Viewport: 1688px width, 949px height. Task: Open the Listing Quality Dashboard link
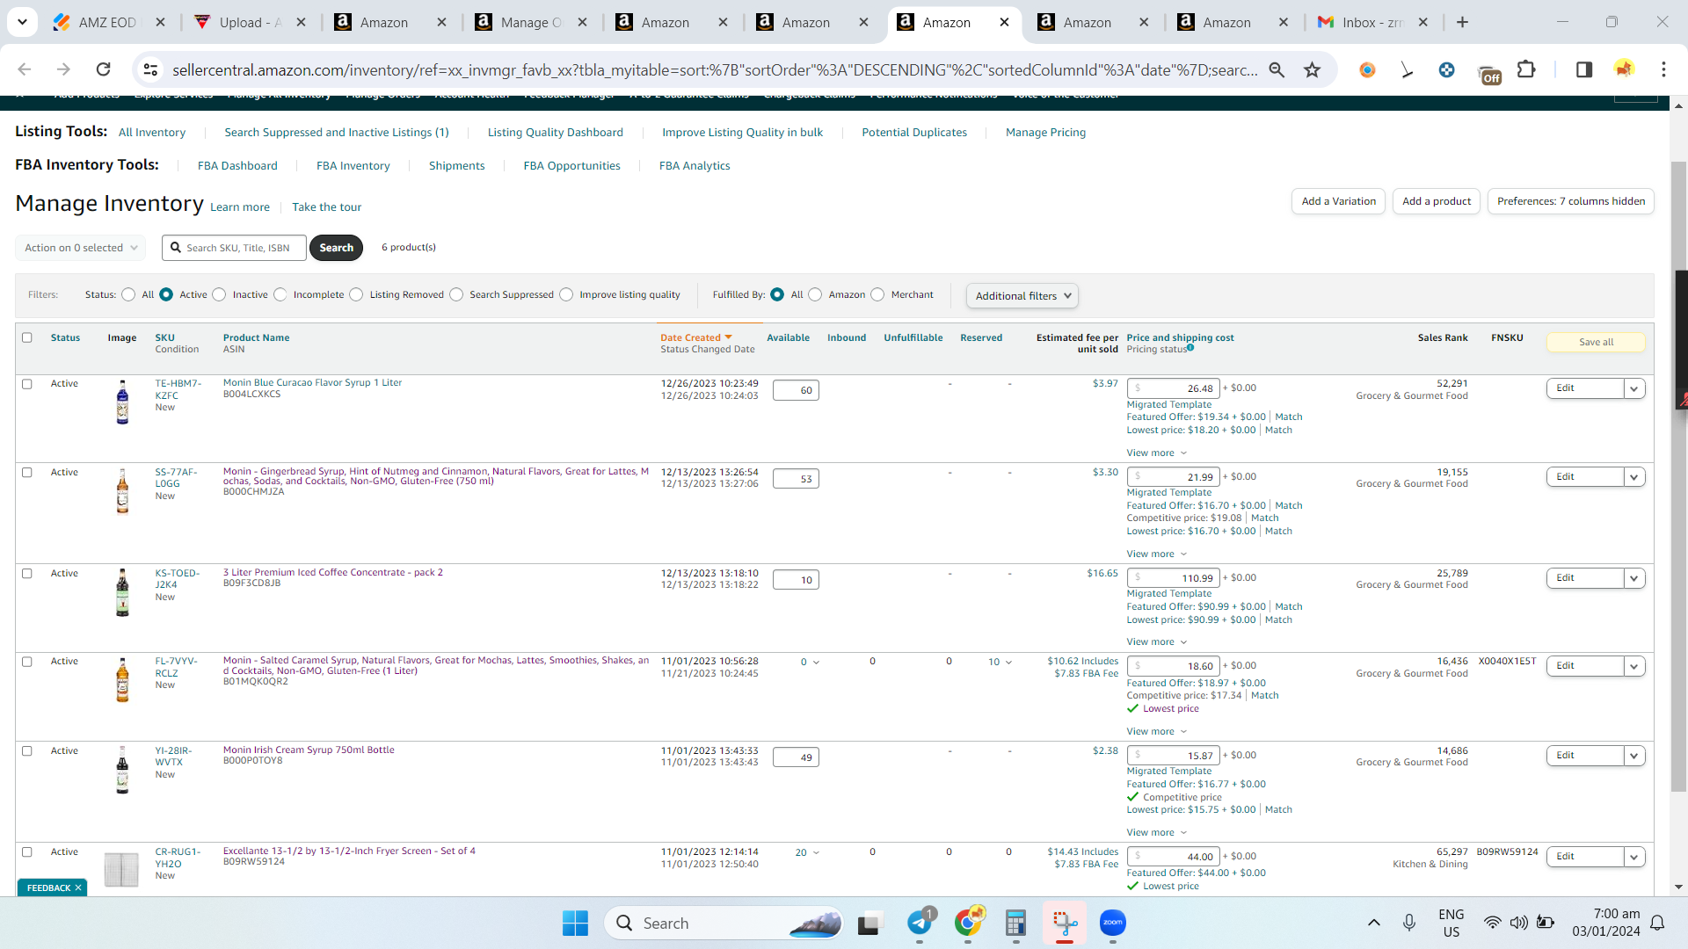tap(556, 133)
